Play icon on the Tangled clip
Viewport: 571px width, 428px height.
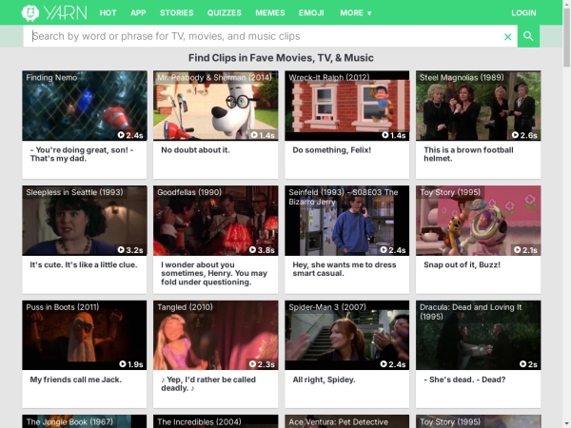[x=252, y=364]
